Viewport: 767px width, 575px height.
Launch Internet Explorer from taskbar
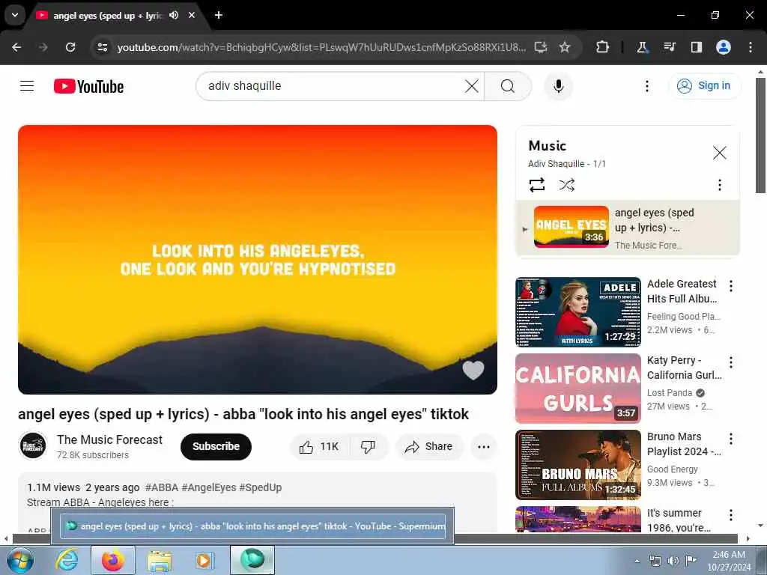pyautogui.click(x=67, y=560)
